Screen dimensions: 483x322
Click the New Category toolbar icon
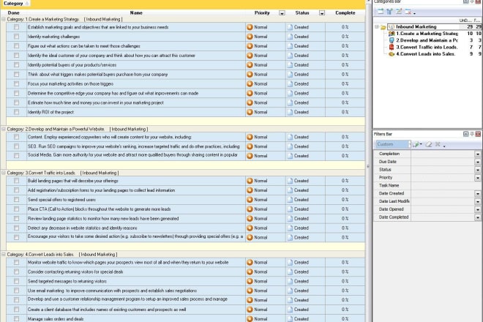tap(381, 12)
